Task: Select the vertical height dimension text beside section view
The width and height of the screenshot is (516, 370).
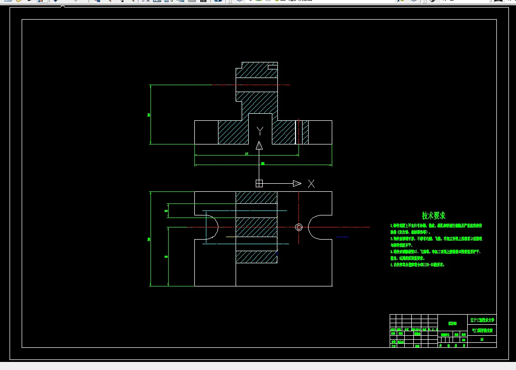Action: (149, 115)
